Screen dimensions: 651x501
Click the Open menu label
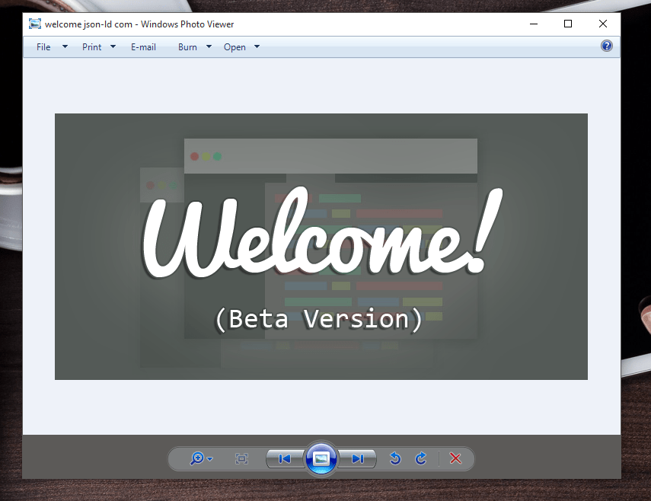tap(235, 46)
